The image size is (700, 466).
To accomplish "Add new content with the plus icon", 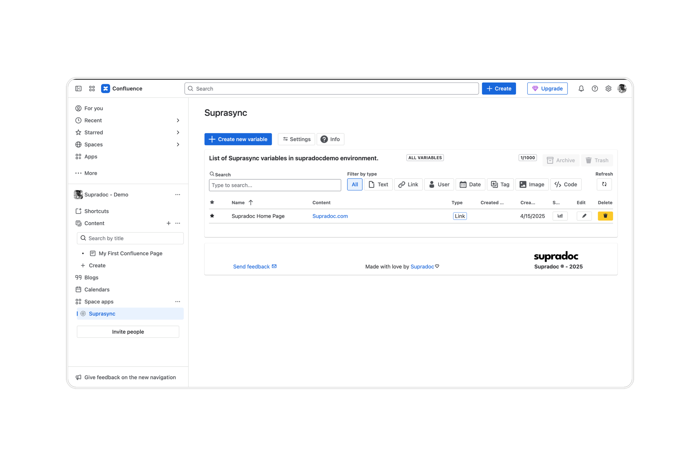I will (x=169, y=223).
